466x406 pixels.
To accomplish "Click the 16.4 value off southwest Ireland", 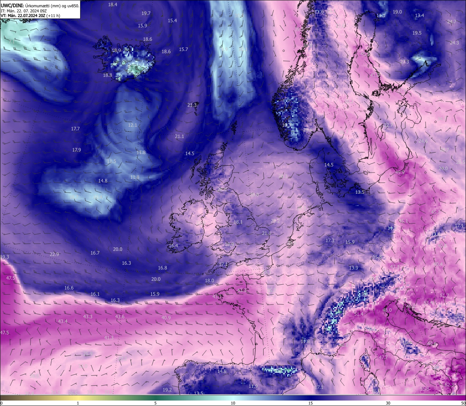I will tap(173, 246).
